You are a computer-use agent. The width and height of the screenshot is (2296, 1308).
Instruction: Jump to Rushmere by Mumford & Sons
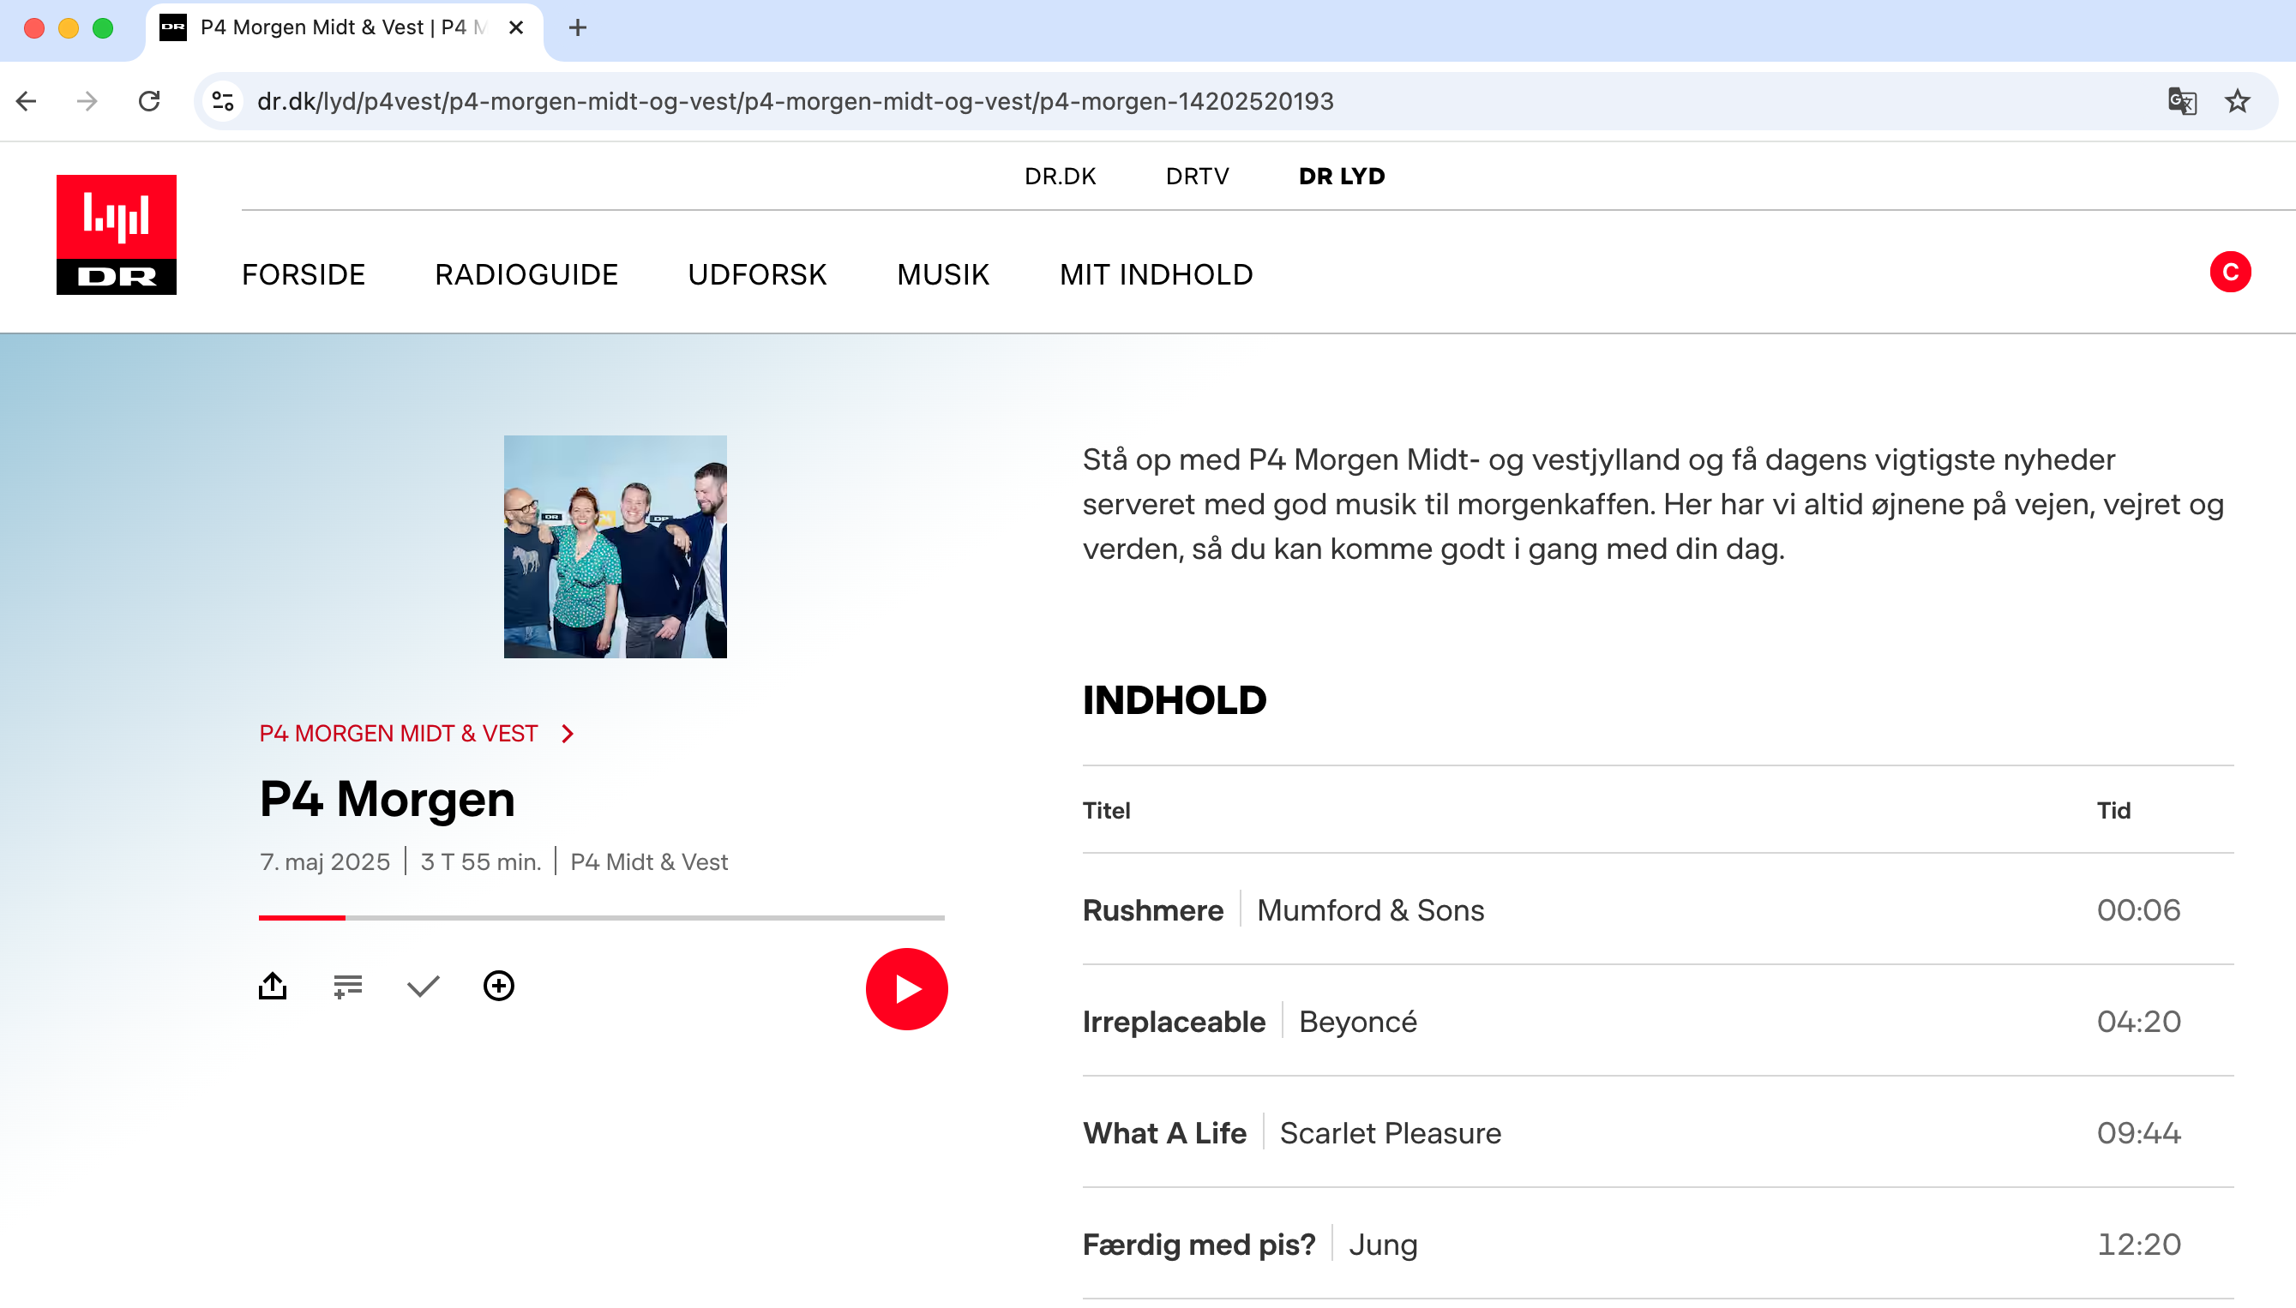tap(1658, 910)
